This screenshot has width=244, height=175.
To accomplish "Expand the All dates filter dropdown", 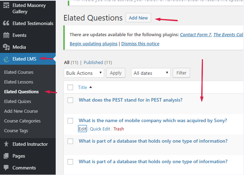I will pos(150,73).
